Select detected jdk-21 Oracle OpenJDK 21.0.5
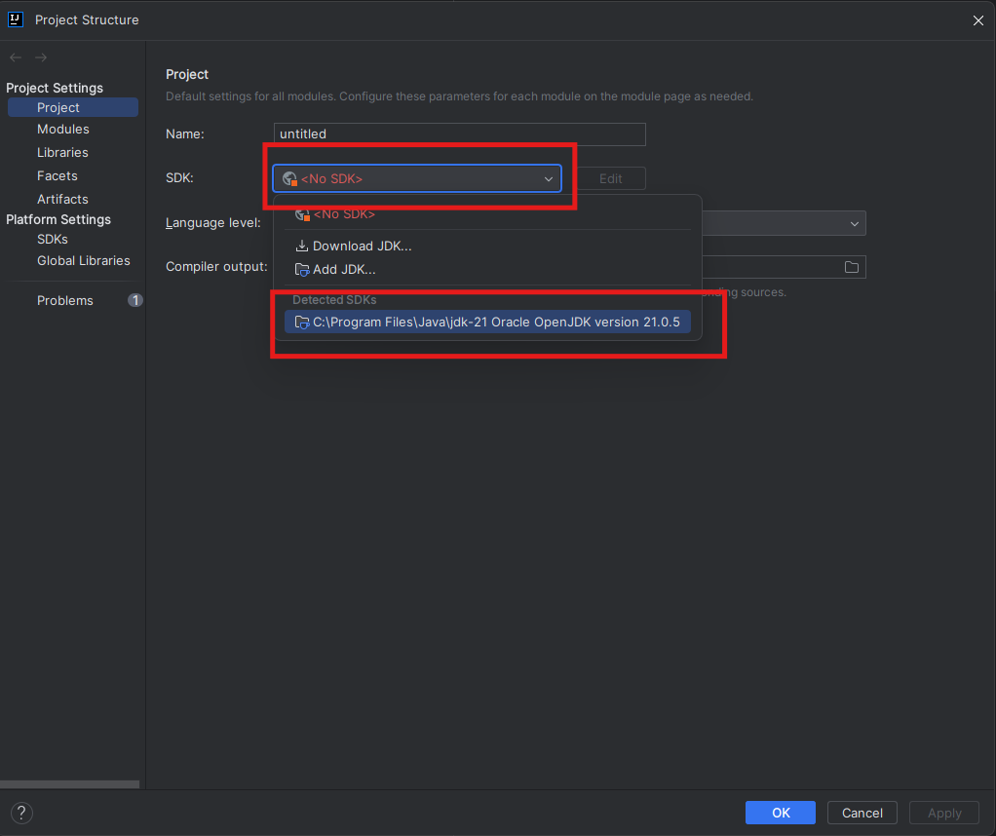 487,323
